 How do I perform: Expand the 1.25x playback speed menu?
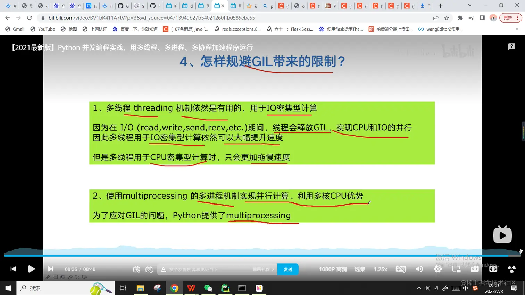click(380, 269)
